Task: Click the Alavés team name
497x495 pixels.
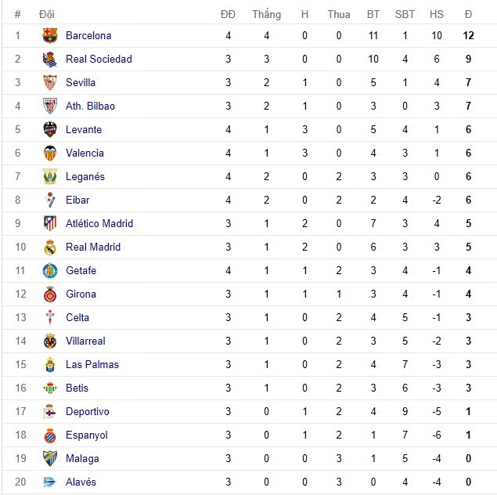Action: pos(81,482)
